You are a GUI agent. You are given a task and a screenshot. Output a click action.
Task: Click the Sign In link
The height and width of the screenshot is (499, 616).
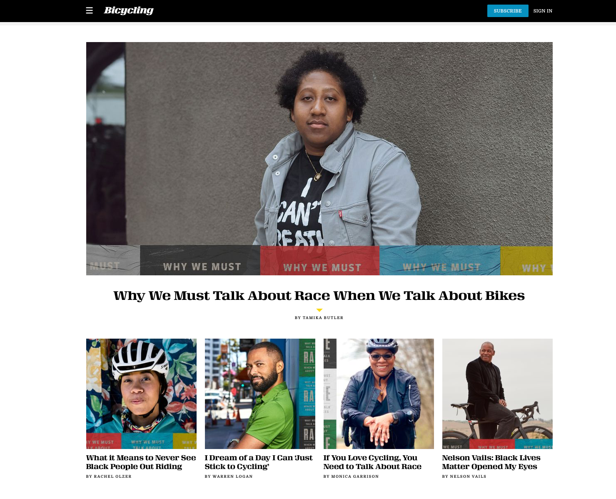(x=543, y=11)
